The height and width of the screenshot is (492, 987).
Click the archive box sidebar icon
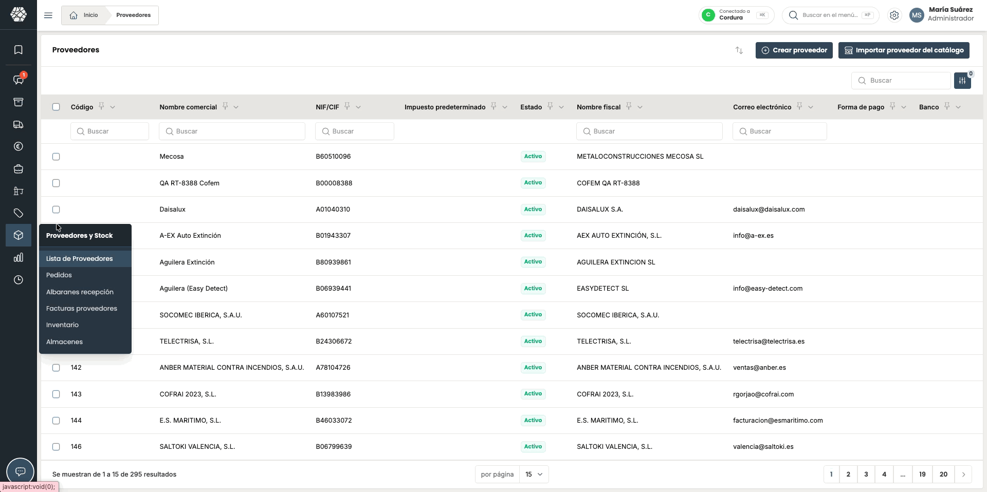pos(19,102)
